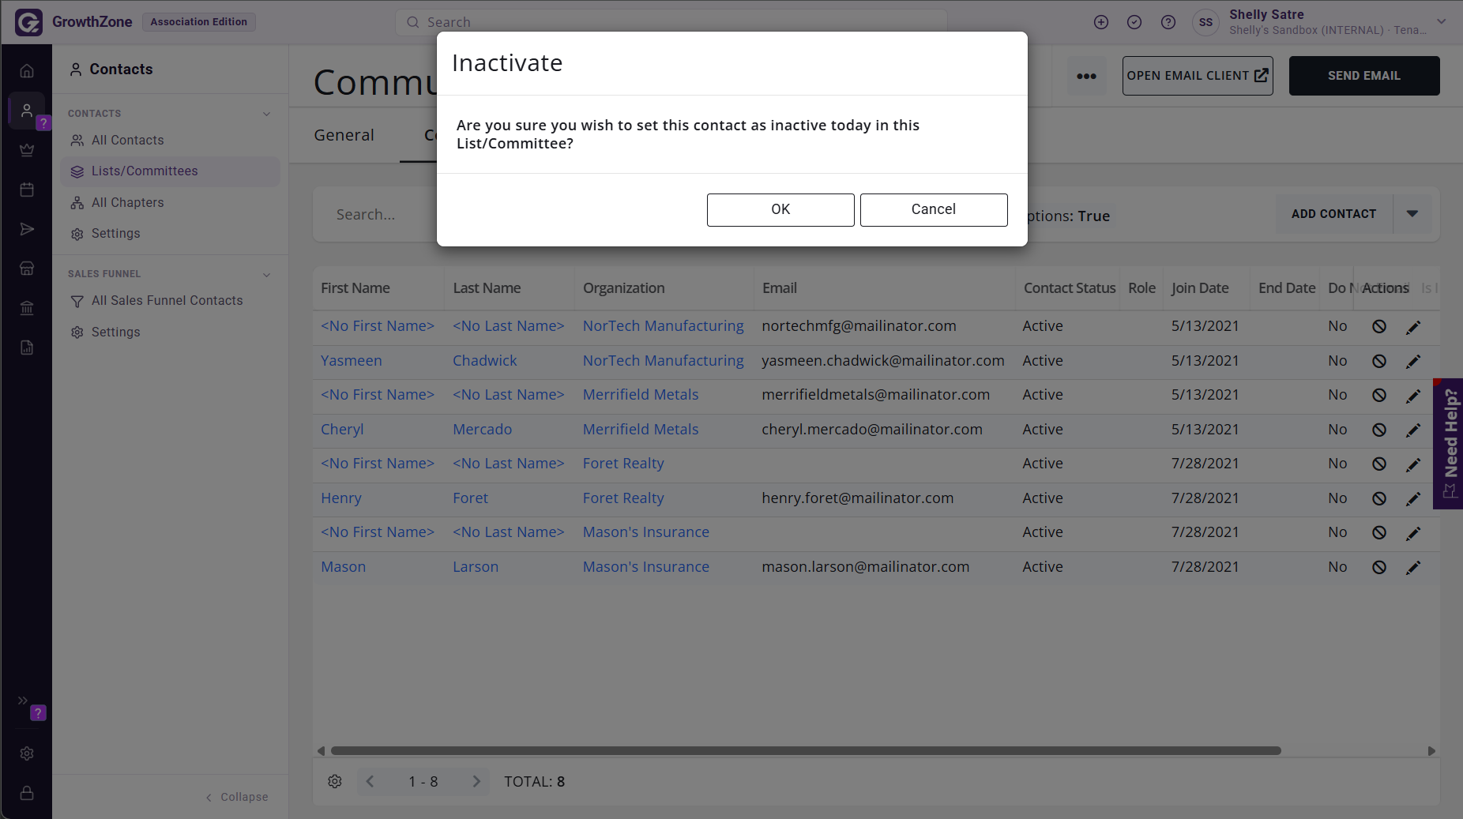Open the ADD CONTACT dropdown arrow

tap(1412, 214)
